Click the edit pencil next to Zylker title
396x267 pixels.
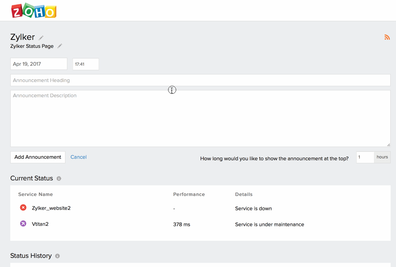[x=40, y=37]
